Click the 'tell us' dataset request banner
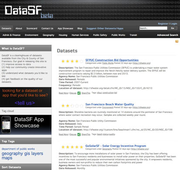180x170 pixels. click(26, 97)
